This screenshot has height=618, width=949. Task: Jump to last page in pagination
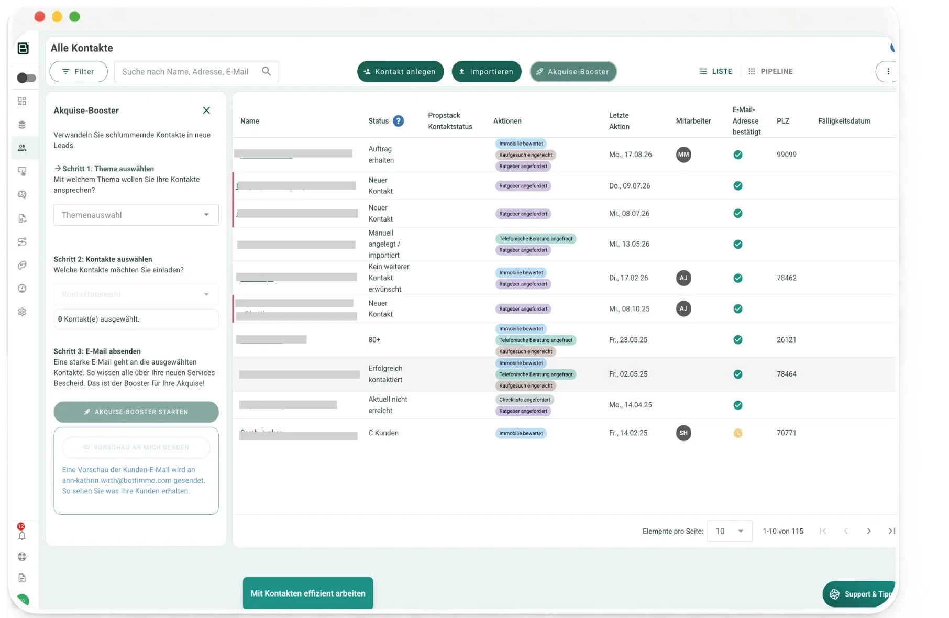coord(891,531)
